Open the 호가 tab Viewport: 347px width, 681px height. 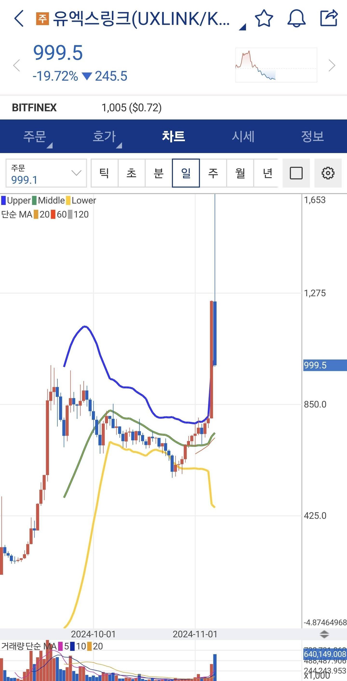point(104,136)
